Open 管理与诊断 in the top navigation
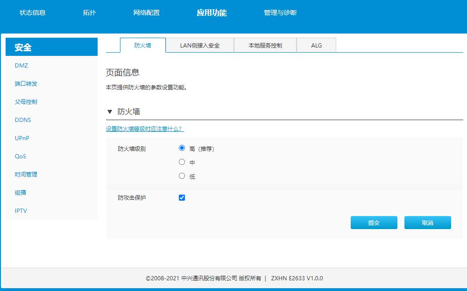This screenshot has width=467, height=291. coord(280,13)
